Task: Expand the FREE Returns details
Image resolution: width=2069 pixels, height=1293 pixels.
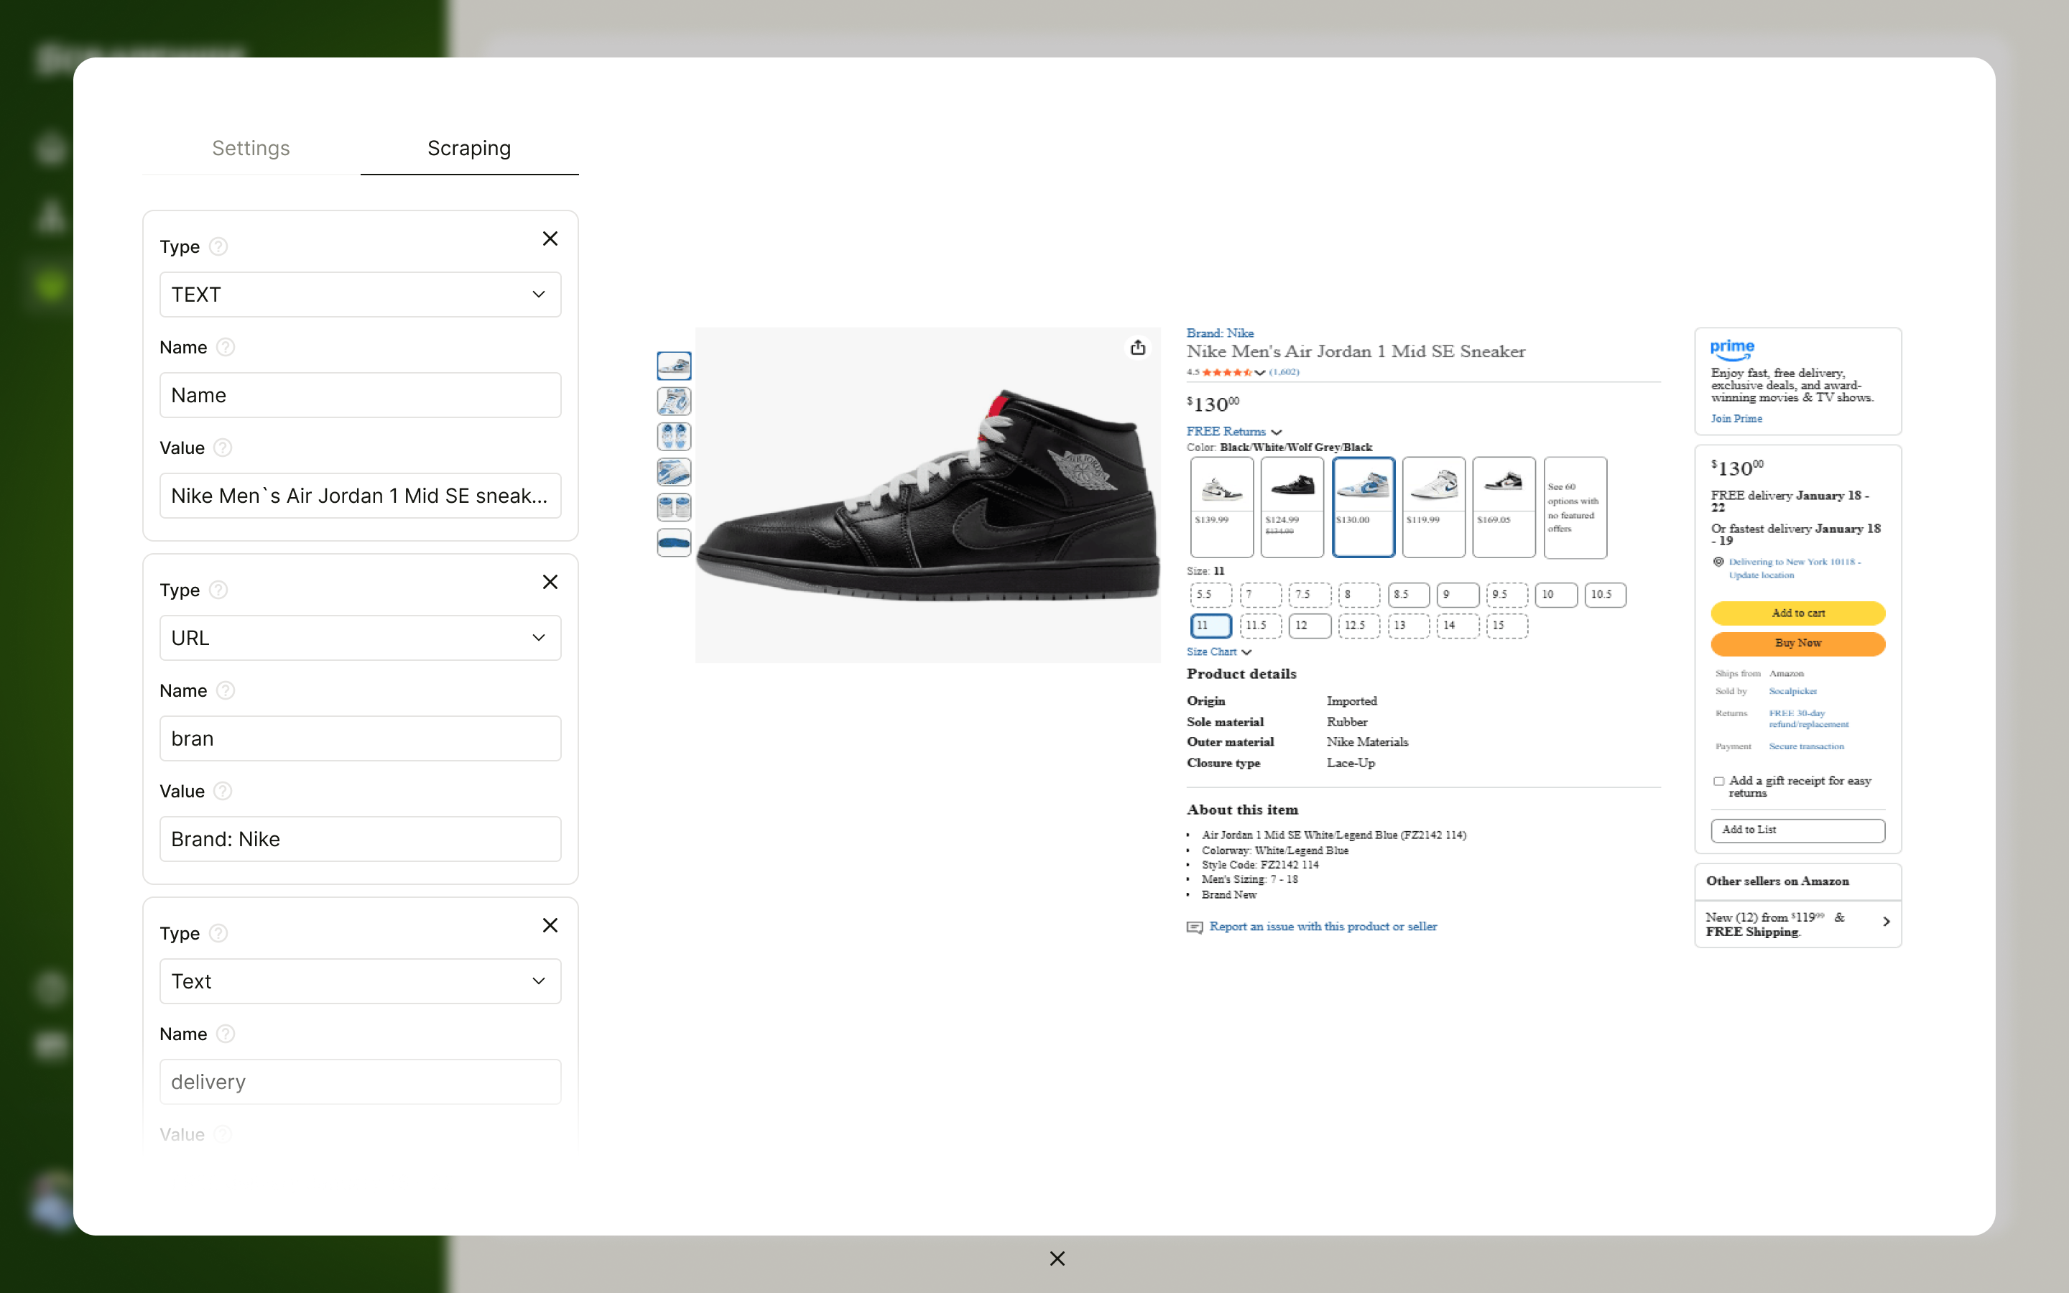Action: (1276, 432)
